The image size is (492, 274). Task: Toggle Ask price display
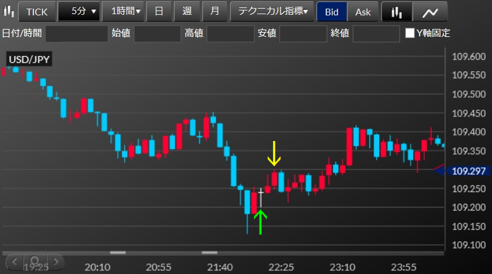tap(363, 12)
